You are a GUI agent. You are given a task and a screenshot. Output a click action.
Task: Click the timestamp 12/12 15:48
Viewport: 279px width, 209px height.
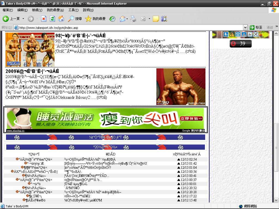pos(189,200)
